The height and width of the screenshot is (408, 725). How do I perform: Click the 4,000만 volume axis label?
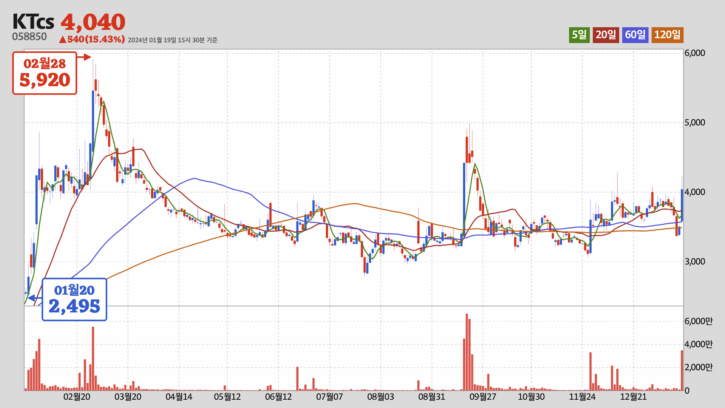point(699,345)
